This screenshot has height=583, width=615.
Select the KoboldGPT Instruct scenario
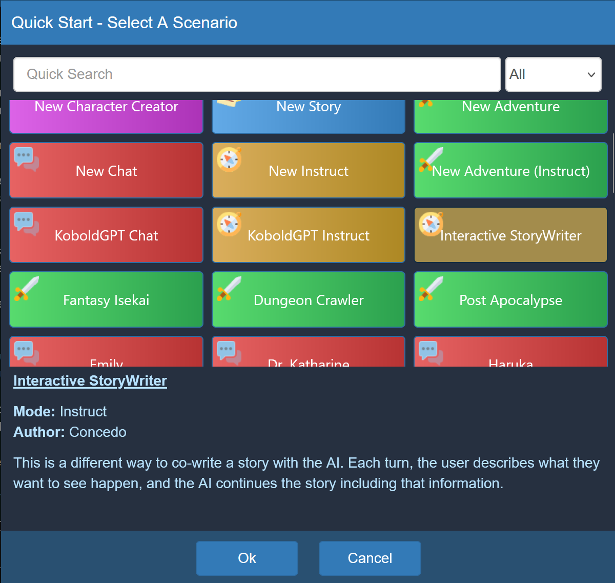pos(309,235)
